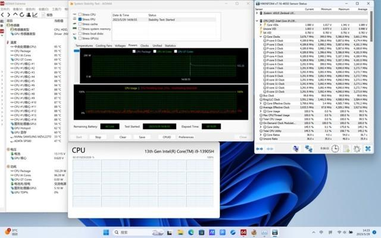Expand Core Ratios row in HWiNFO

click(x=261, y=135)
